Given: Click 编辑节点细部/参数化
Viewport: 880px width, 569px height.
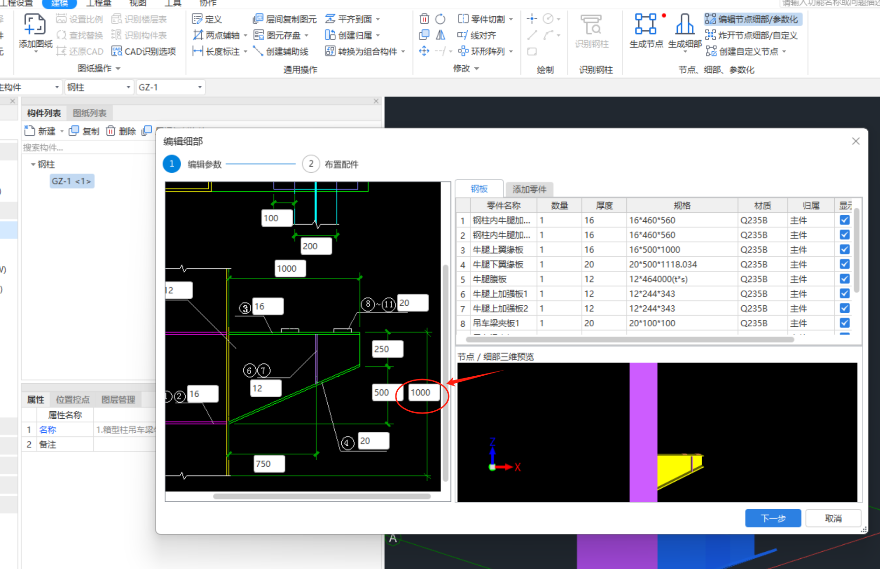Looking at the screenshot, I should coord(753,19).
